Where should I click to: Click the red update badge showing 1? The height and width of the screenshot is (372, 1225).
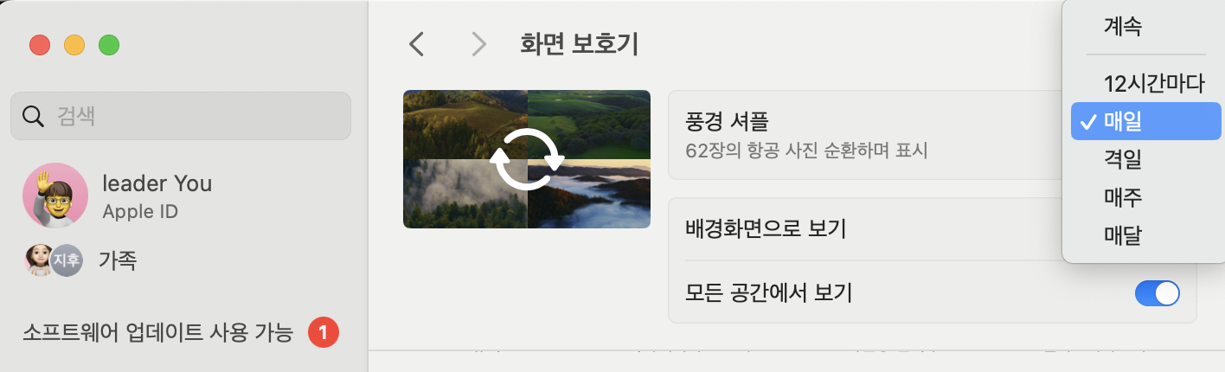[324, 331]
